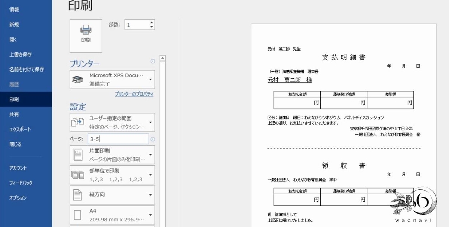The height and width of the screenshot is (227, 449).
Task: Open the printer selection dropdown
Action: pos(151,79)
